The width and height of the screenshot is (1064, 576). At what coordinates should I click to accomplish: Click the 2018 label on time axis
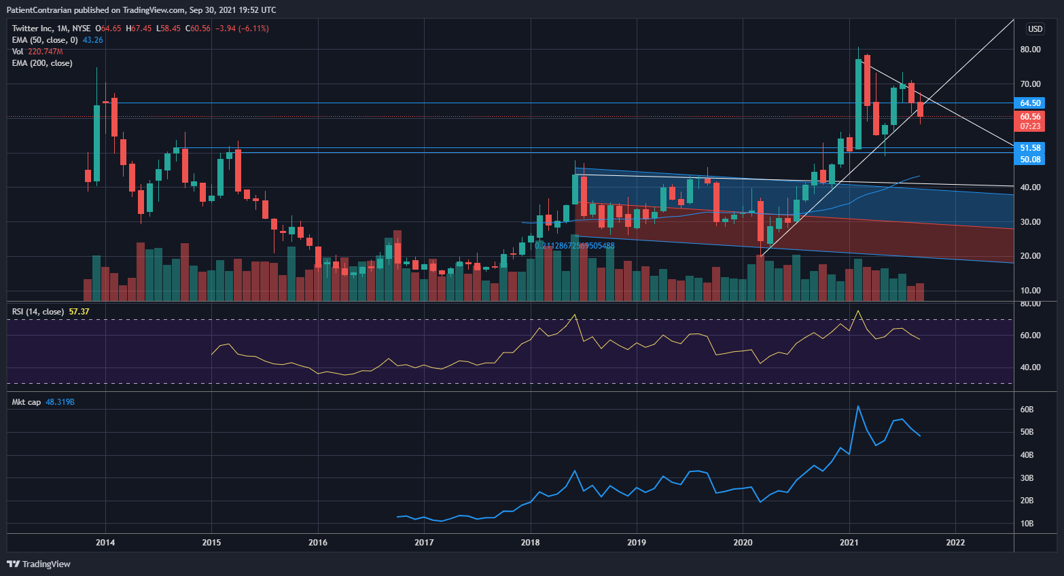click(x=530, y=542)
